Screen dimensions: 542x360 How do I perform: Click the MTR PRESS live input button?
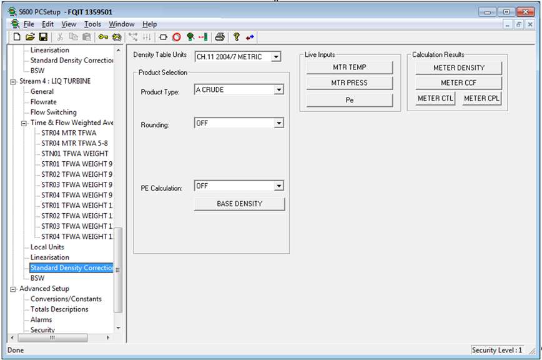point(350,83)
